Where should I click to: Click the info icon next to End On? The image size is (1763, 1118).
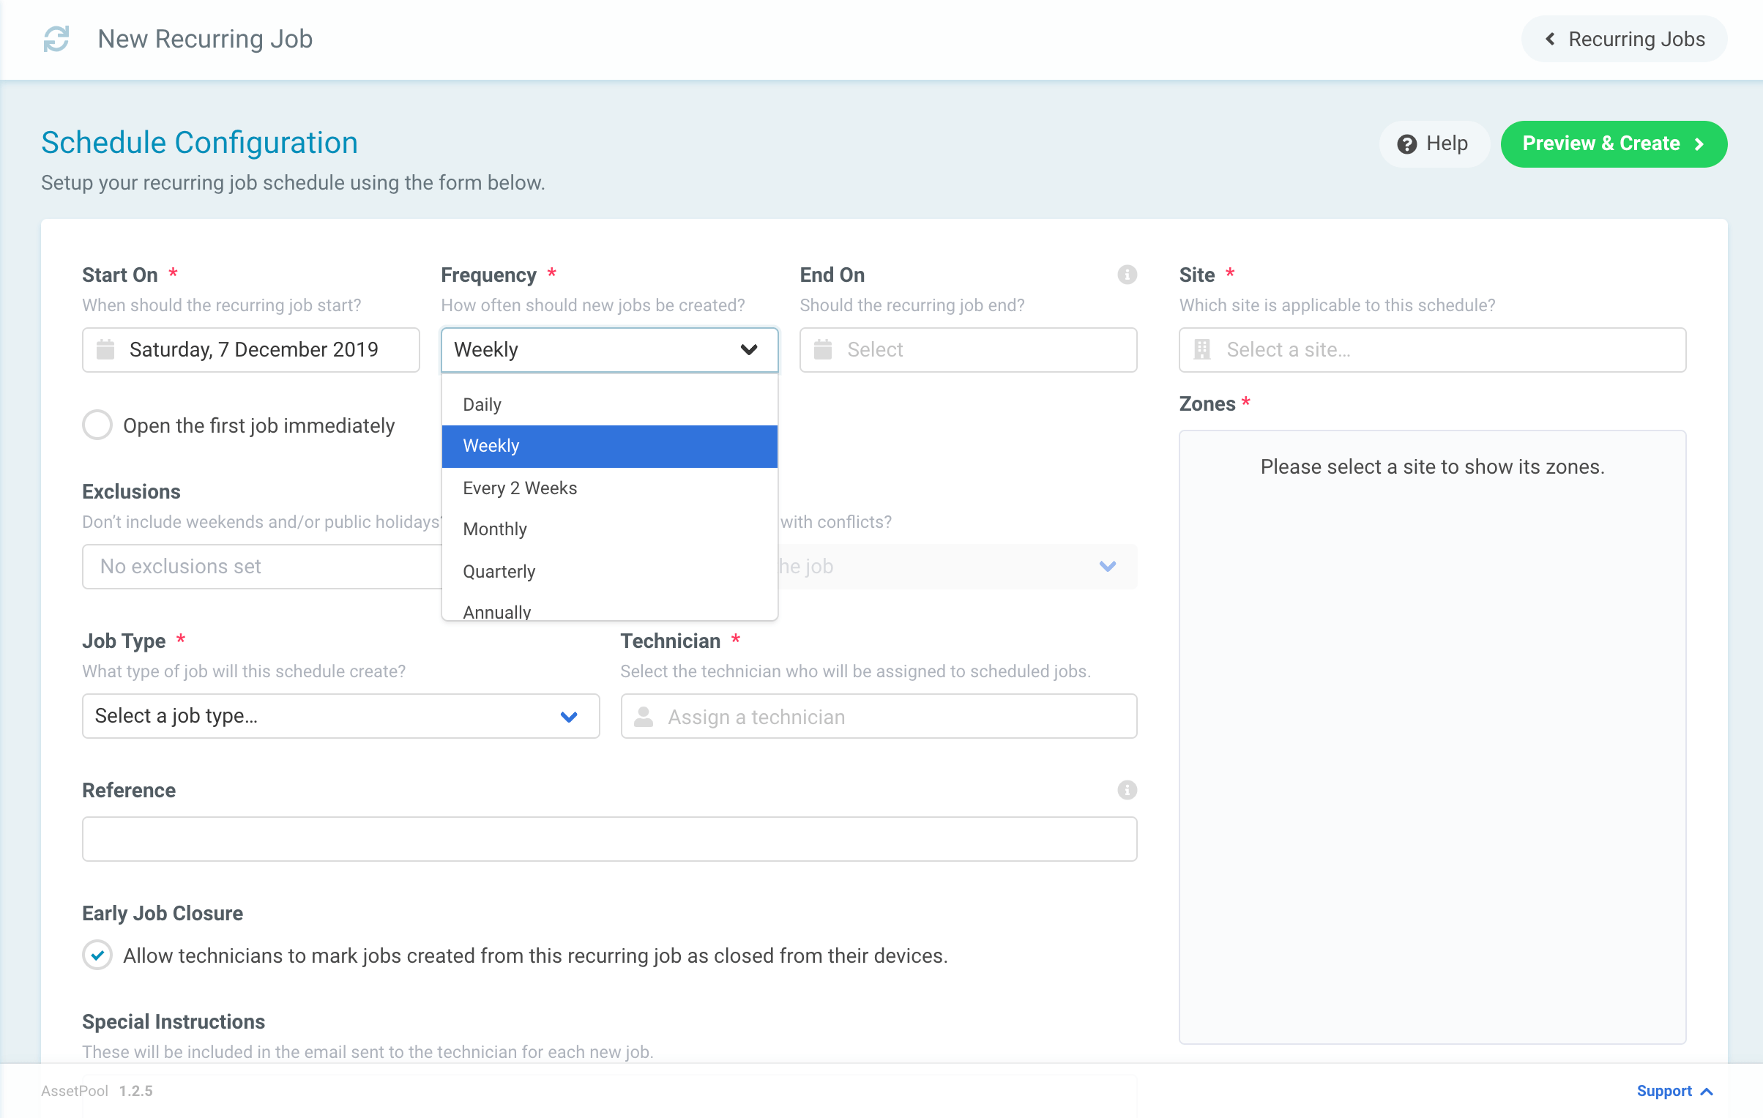[1127, 275]
